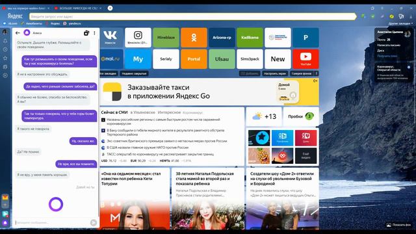Open yandex.ru bookmark in bookmarks bar
The width and height of the screenshot is (416, 234).
coord(72,23)
